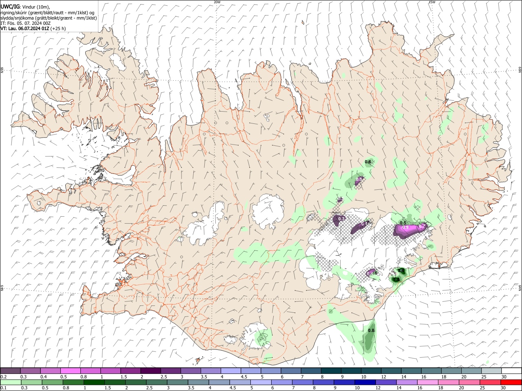Click the 10 deep blue rain scale swatch

(x=365, y=382)
